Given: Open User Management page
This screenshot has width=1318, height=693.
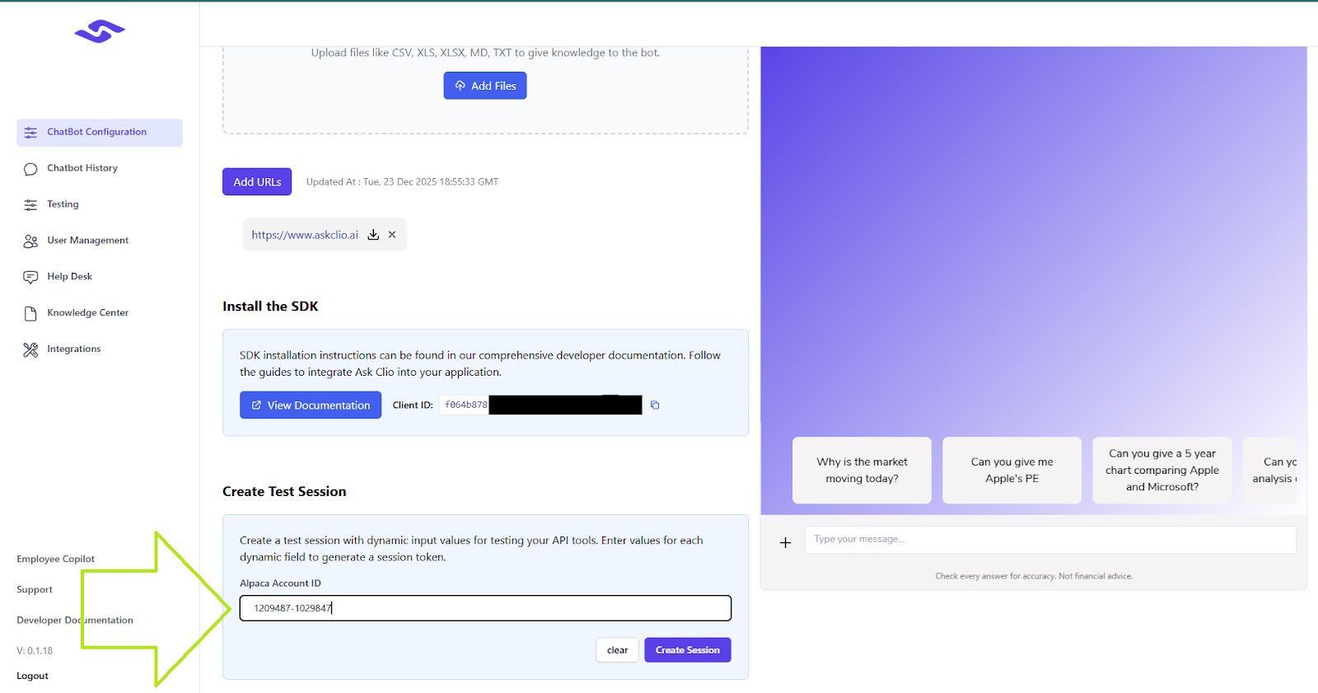Looking at the screenshot, I should (87, 241).
